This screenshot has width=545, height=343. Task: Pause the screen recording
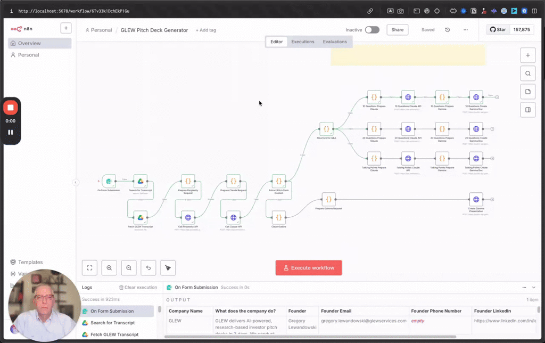(11, 132)
